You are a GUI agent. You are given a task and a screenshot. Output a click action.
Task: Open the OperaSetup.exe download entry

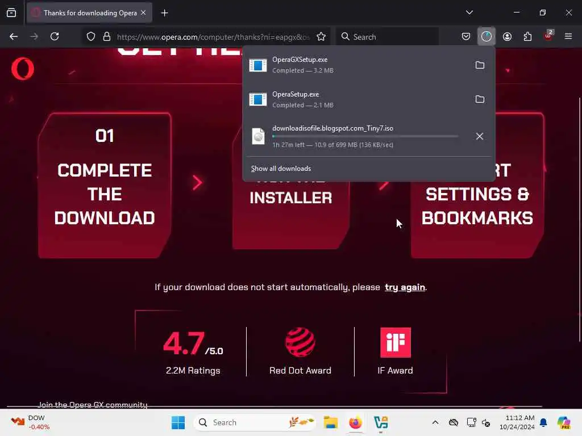[356, 99]
